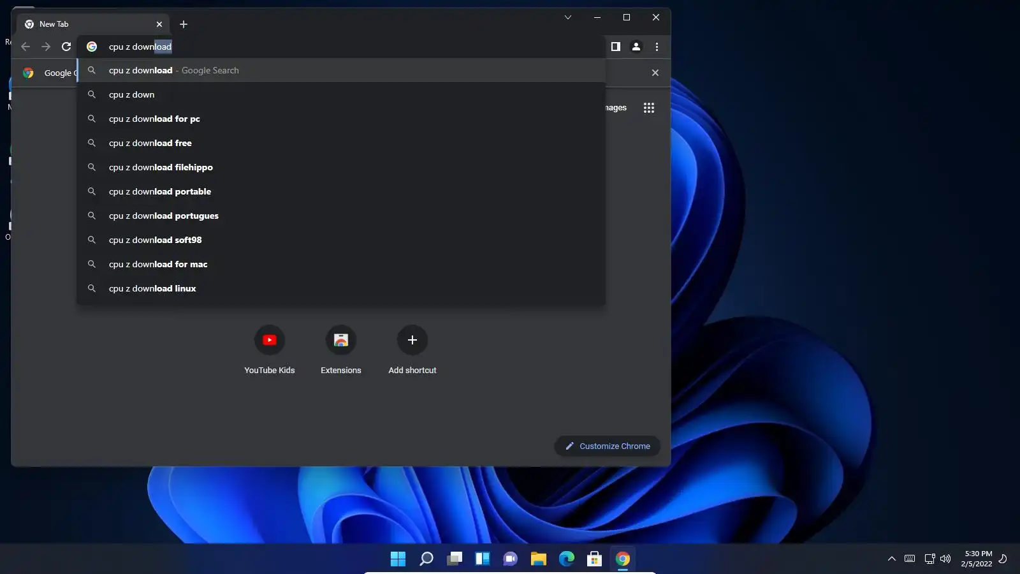
Task: Go back using the back arrow
Action: click(25, 47)
